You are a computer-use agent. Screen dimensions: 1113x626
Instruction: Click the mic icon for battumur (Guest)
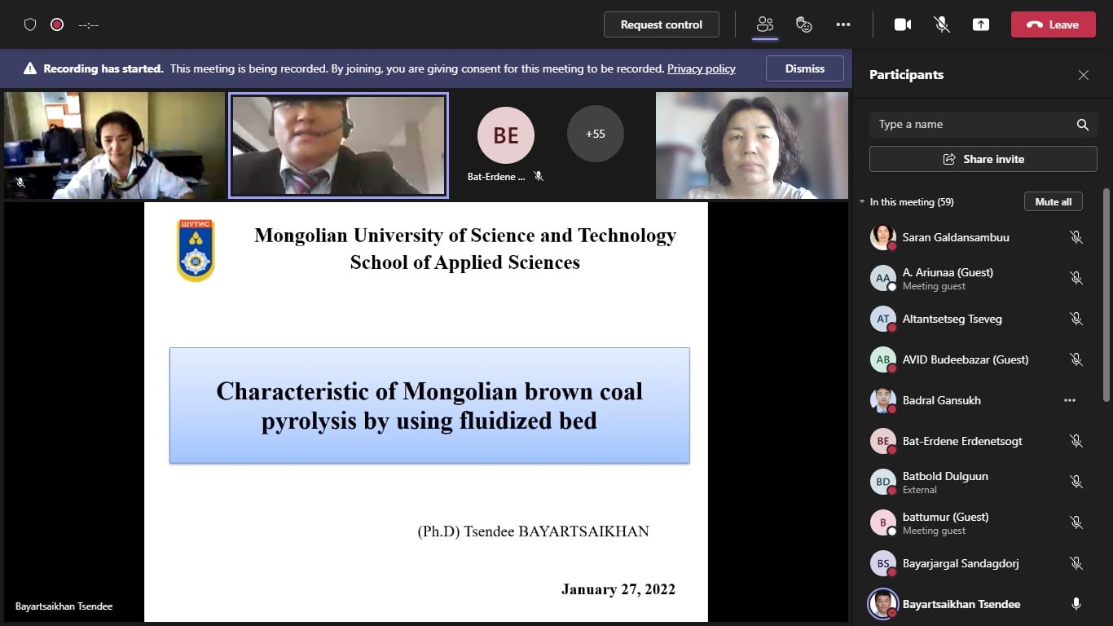click(x=1076, y=522)
